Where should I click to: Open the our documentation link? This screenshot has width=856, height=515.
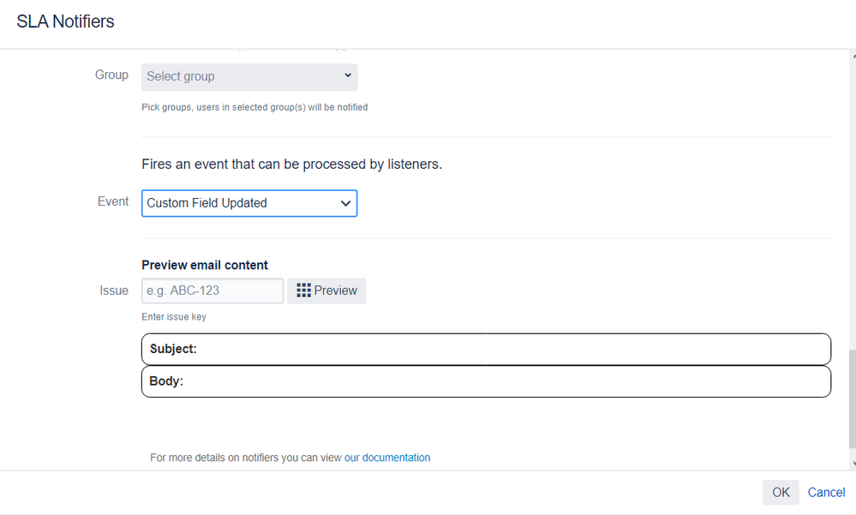(387, 458)
